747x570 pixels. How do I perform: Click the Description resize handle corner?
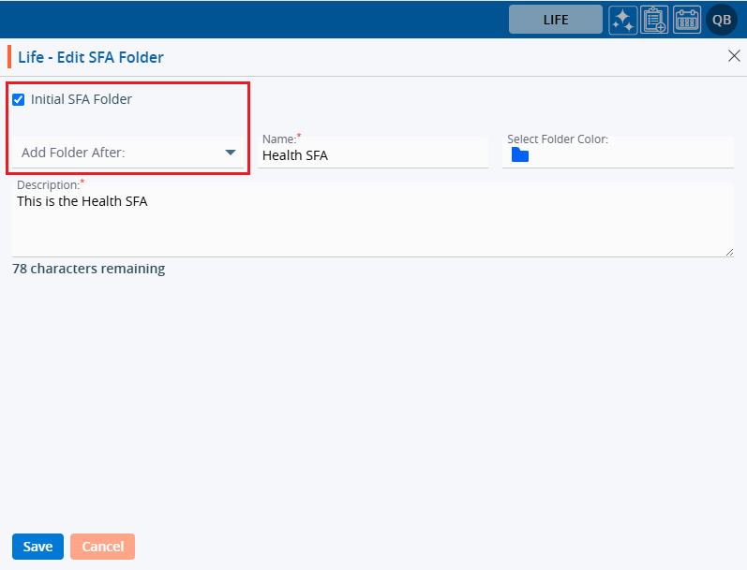[x=728, y=252]
